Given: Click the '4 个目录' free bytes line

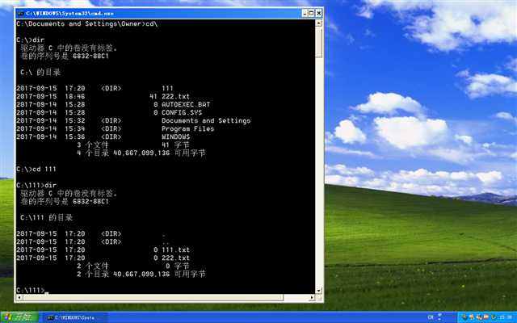Looking at the screenshot, I should 141,153.
